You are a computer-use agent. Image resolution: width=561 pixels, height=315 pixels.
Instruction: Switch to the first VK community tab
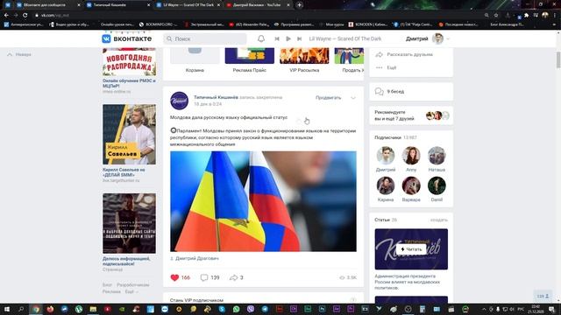click(48, 5)
